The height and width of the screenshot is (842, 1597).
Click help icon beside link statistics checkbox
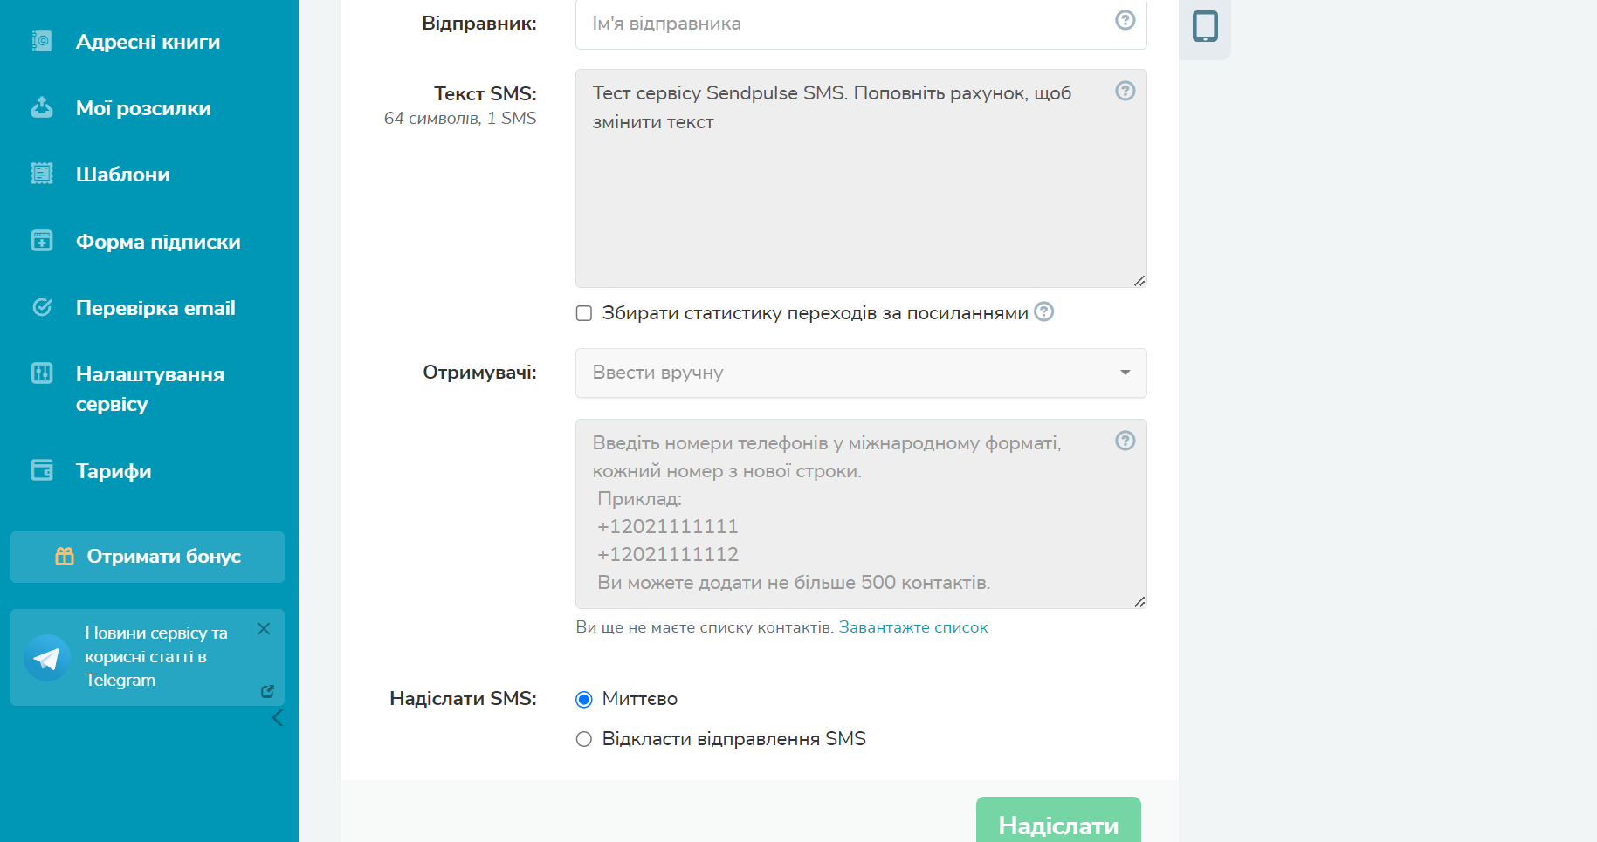point(1044,311)
